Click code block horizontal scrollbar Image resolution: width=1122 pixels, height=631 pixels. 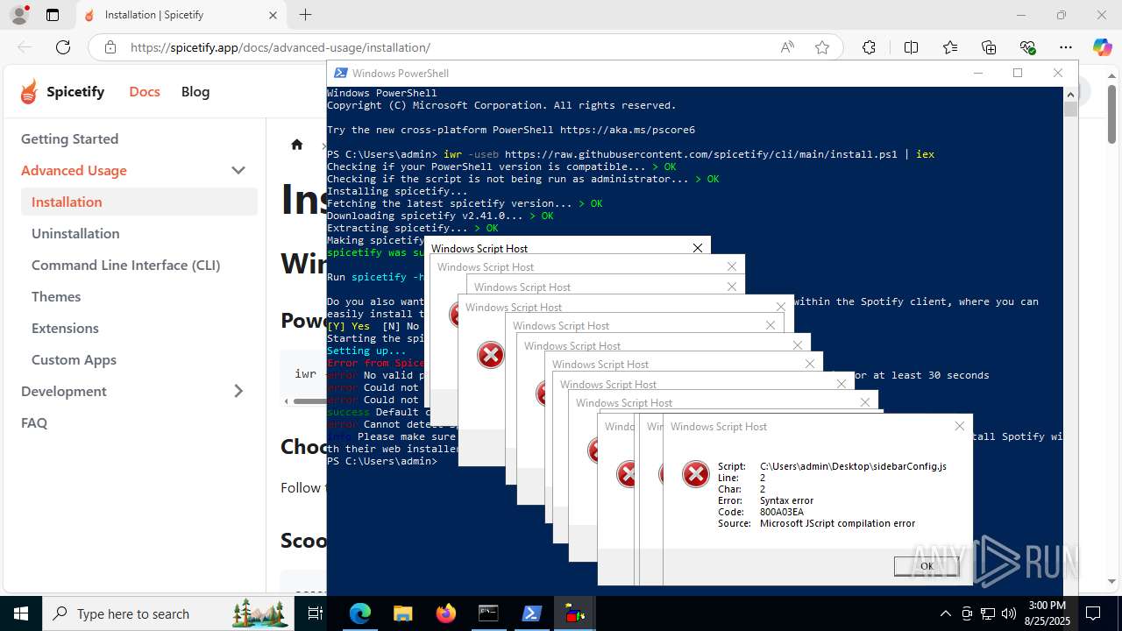tap(309, 401)
